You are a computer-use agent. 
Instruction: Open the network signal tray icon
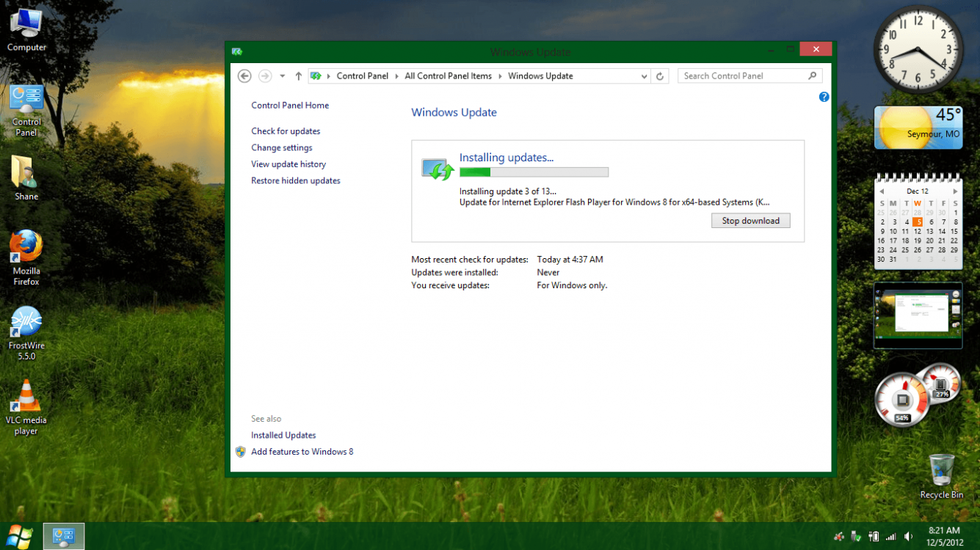point(890,537)
